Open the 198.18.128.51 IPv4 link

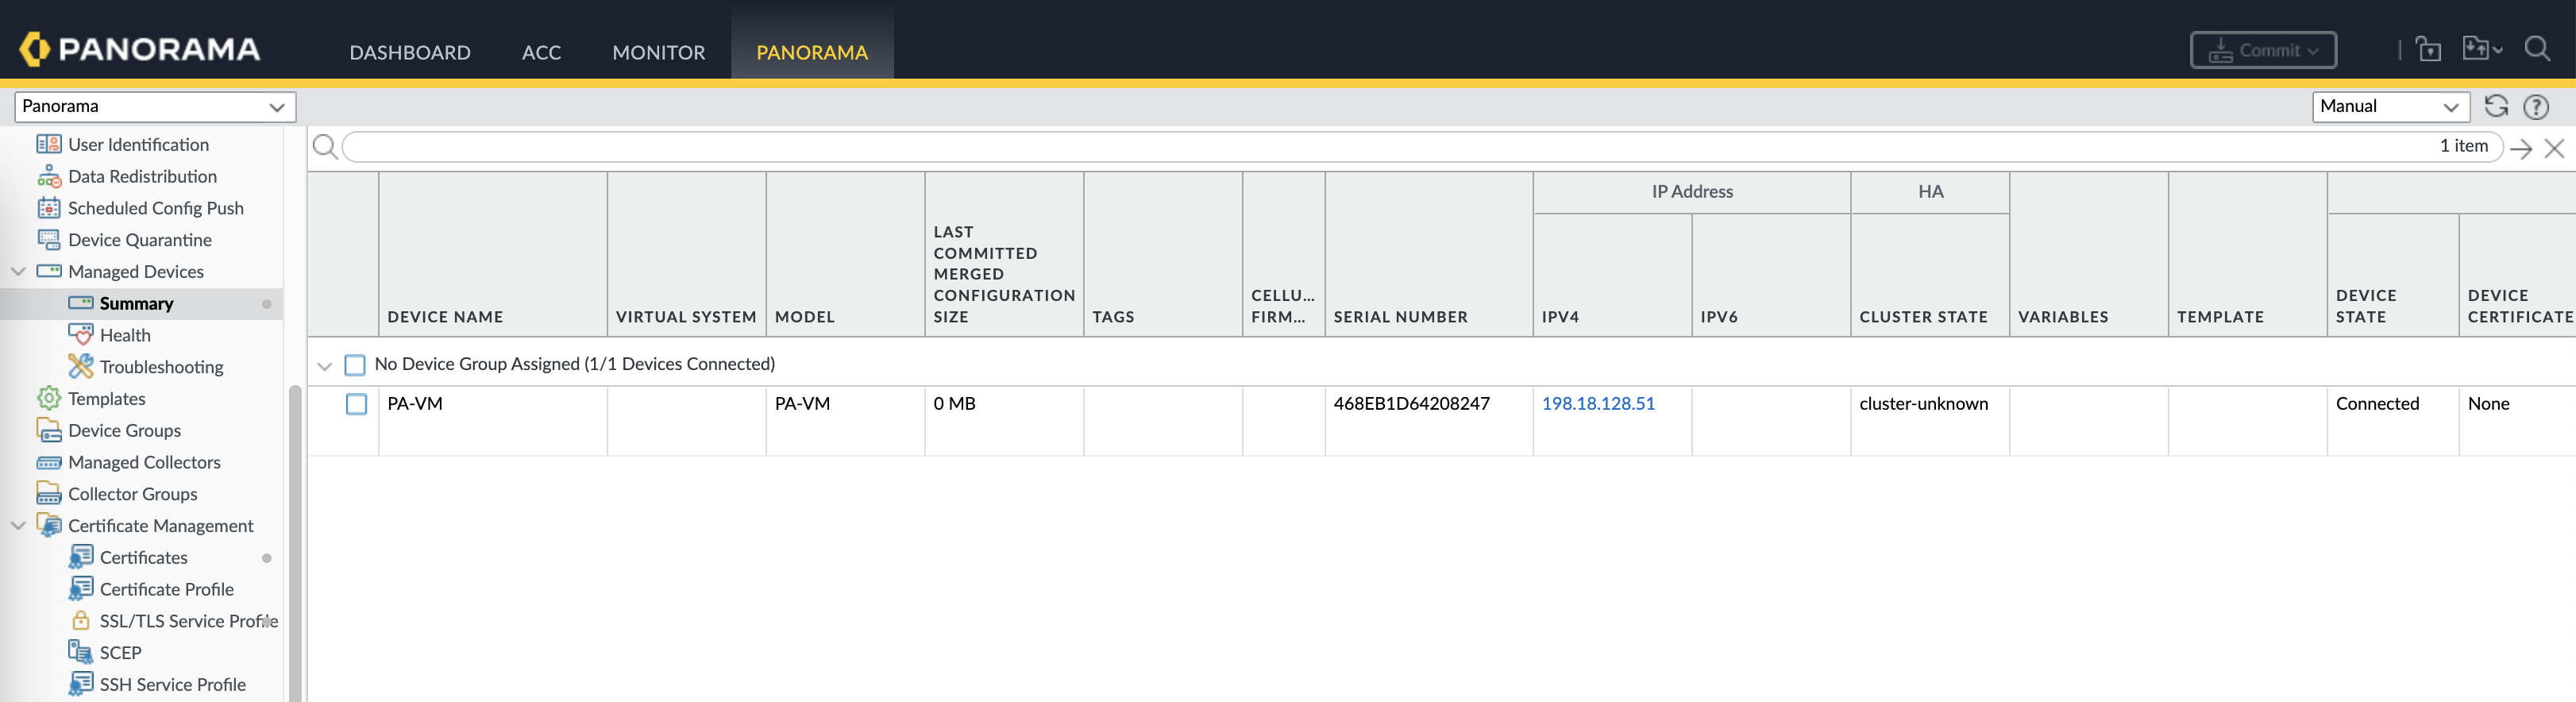coord(1597,403)
